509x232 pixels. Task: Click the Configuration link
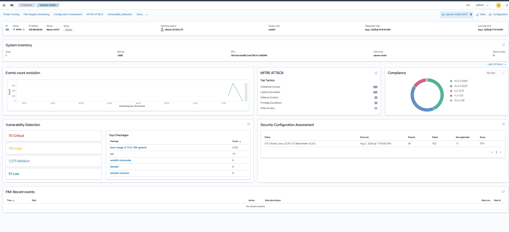pyautogui.click(x=500, y=15)
